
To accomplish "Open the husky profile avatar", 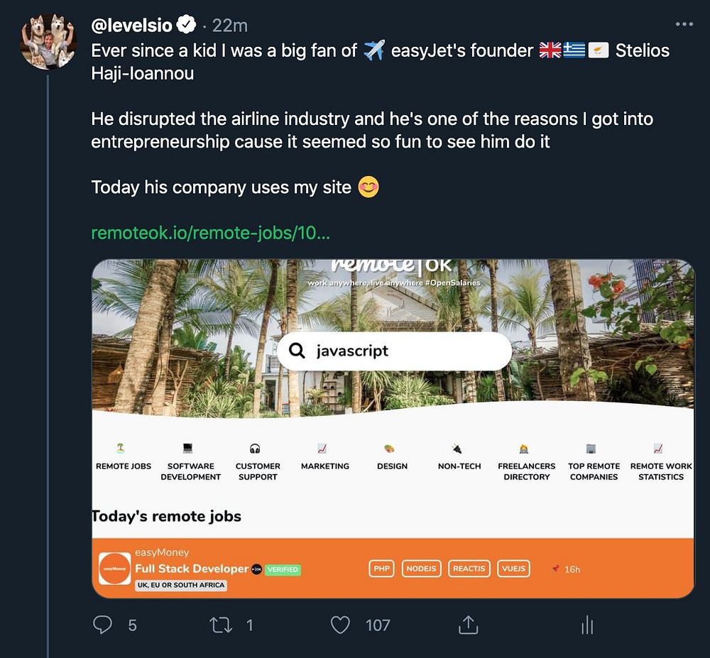I will 48,40.
